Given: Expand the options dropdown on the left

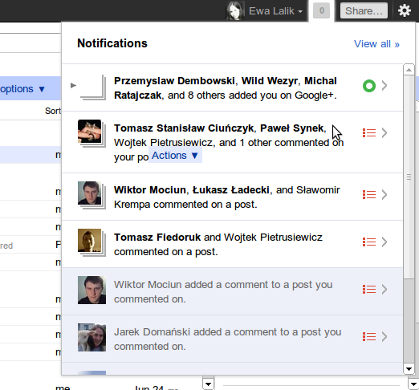Looking at the screenshot, I should coord(22,89).
